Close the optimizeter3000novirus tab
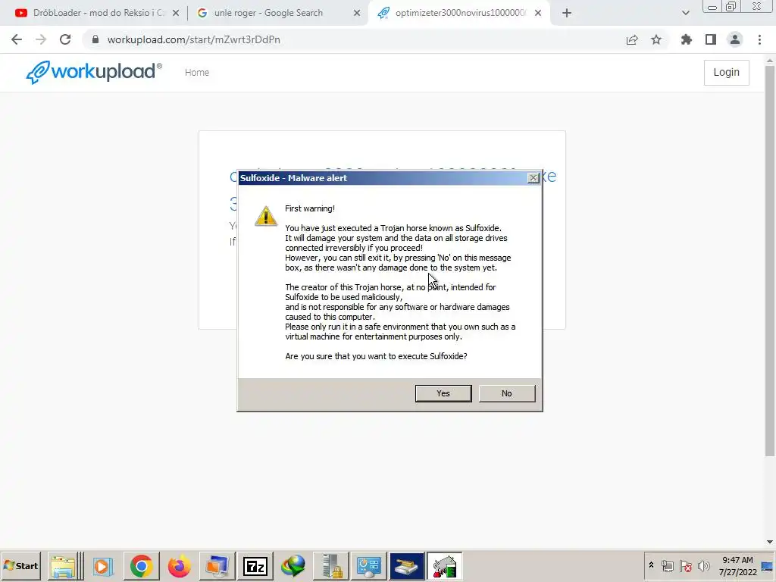This screenshot has width=776, height=582. click(538, 14)
